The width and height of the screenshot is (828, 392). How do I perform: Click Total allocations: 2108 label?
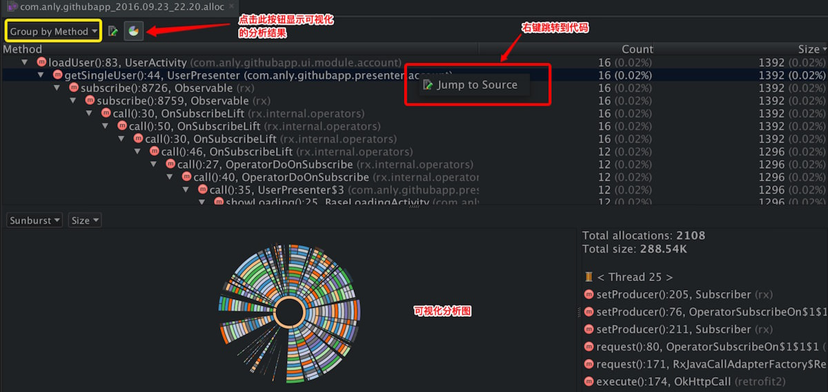[x=644, y=236]
